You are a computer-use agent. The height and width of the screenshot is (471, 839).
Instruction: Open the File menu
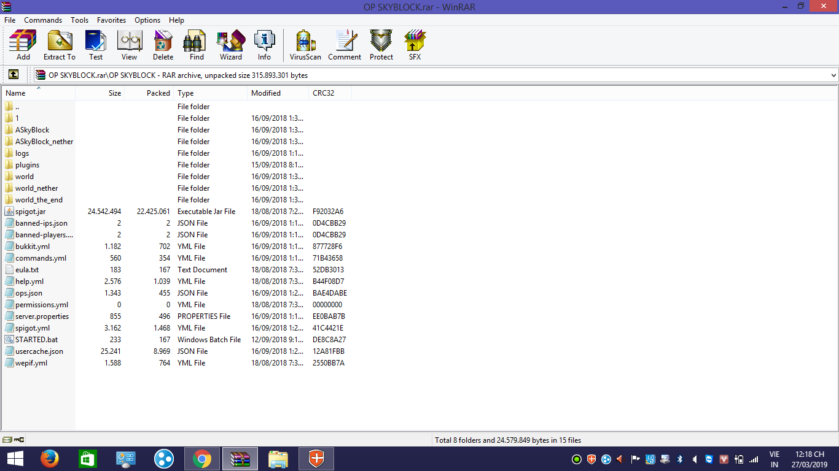click(x=10, y=20)
